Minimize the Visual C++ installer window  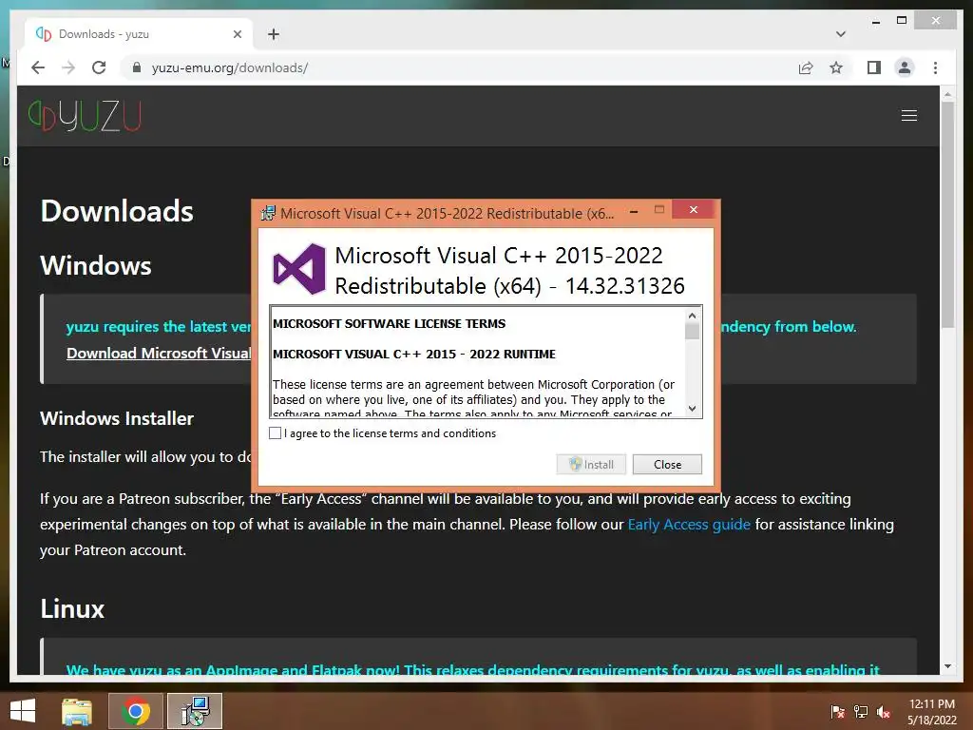click(634, 211)
